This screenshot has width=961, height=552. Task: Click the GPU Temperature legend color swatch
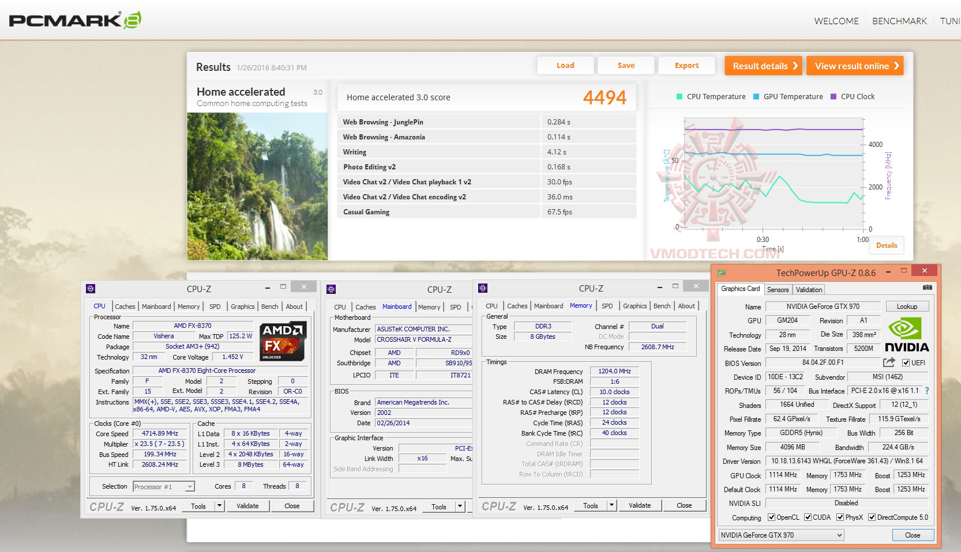pos(756,97)
